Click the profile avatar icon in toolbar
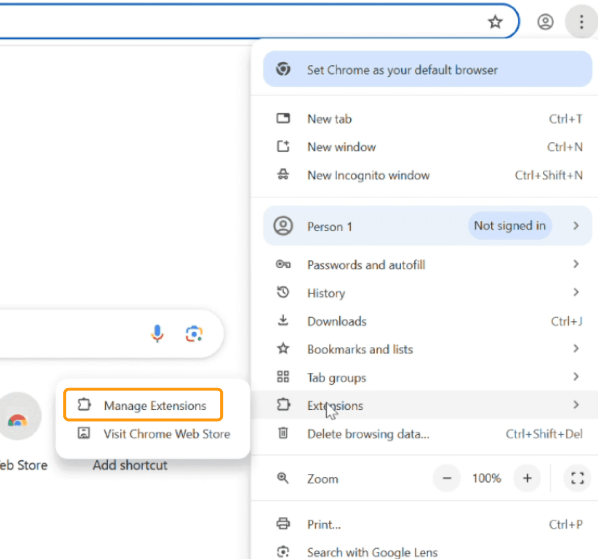The width and height of the screenshot is (598, 559). pos(545,22)
